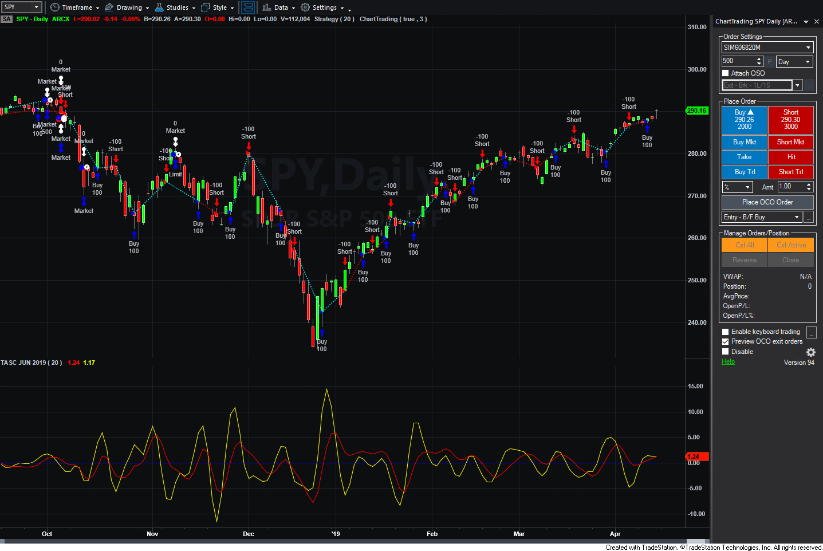Click the Reverse button

[x=744, y=260]
